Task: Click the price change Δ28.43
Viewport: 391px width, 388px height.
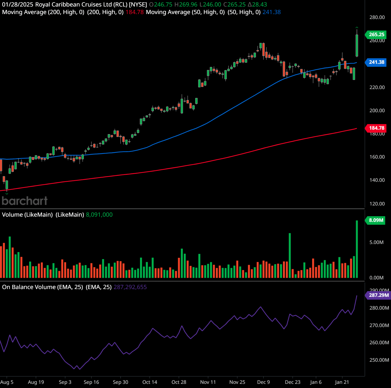Action: (x=257, y=5)
